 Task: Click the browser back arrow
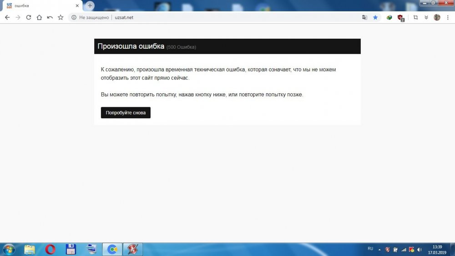click(7, 17)
